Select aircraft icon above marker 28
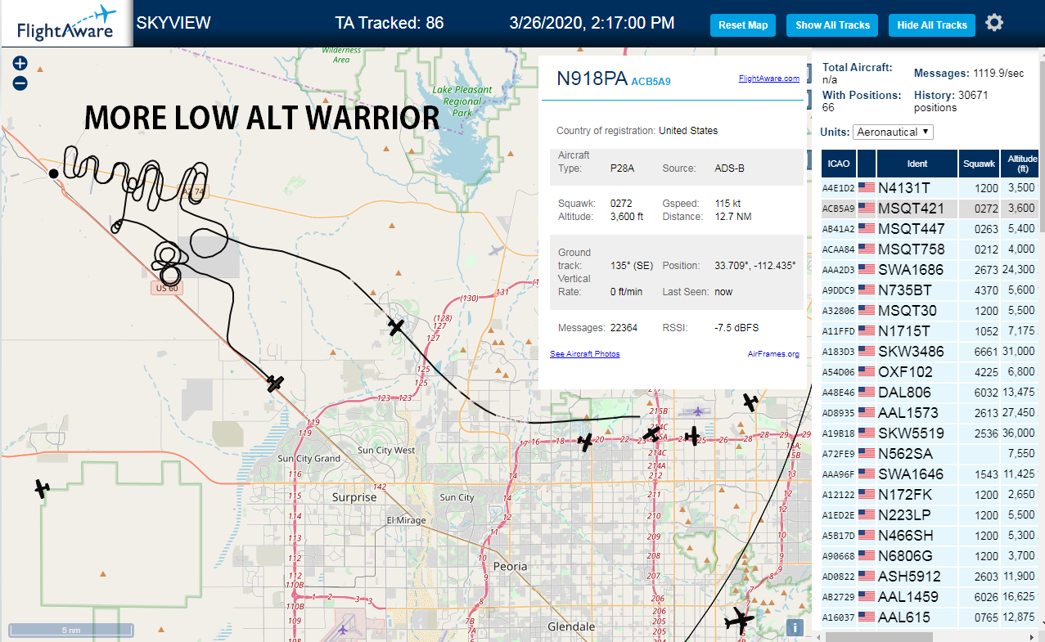The height and width of the screenshot is (642, 1045). point(750,402)
